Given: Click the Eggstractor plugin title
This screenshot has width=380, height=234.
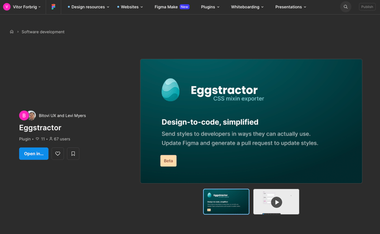Looking at the screenshot, I should tap(40, 128).
